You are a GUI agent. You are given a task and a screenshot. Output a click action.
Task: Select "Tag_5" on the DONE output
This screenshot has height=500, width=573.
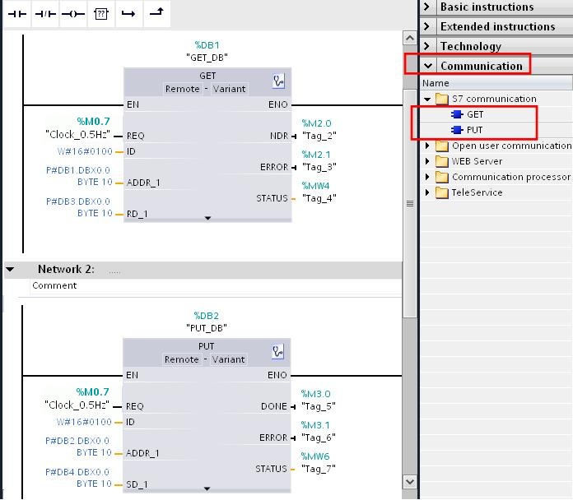(x=319, y=406)
